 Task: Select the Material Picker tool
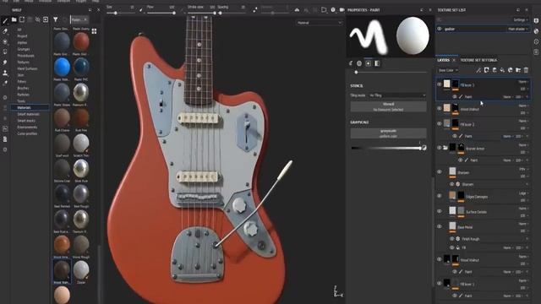[5, 83]
